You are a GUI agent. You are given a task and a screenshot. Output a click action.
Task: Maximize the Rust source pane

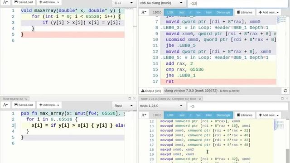[130, 99]
